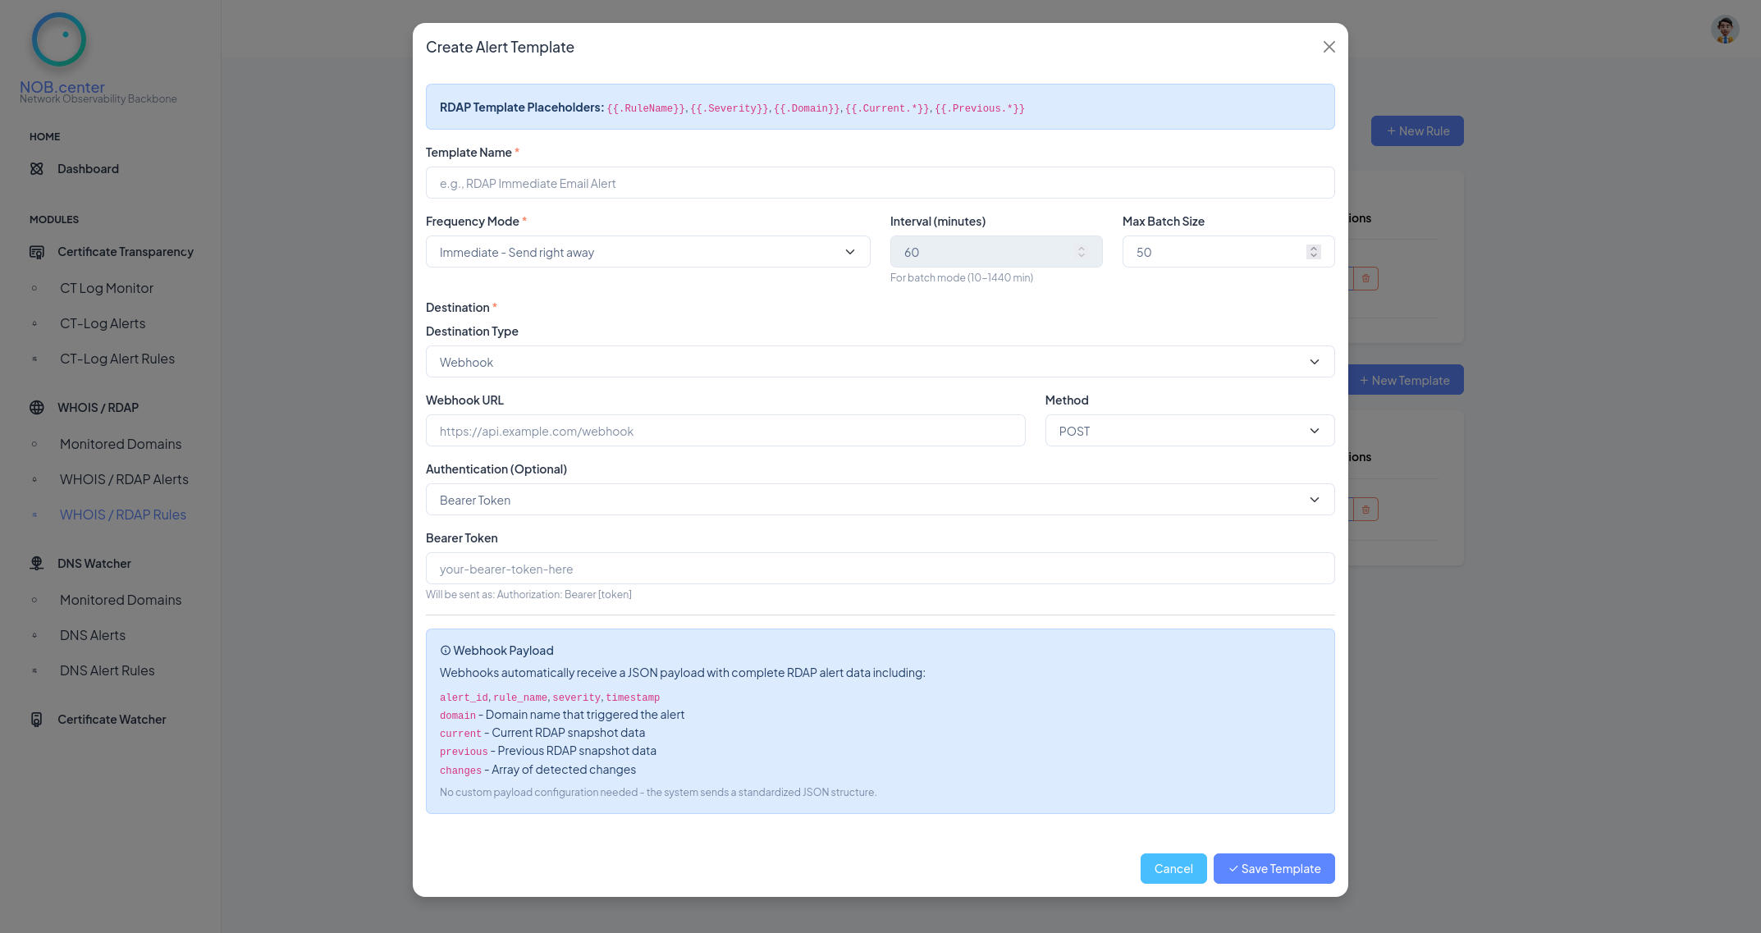Open the Frequency Mode dropdown
1761x933 pixels.
click(647, 251)
